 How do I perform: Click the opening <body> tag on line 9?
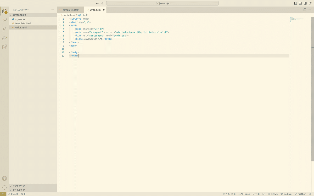point(73,46)
